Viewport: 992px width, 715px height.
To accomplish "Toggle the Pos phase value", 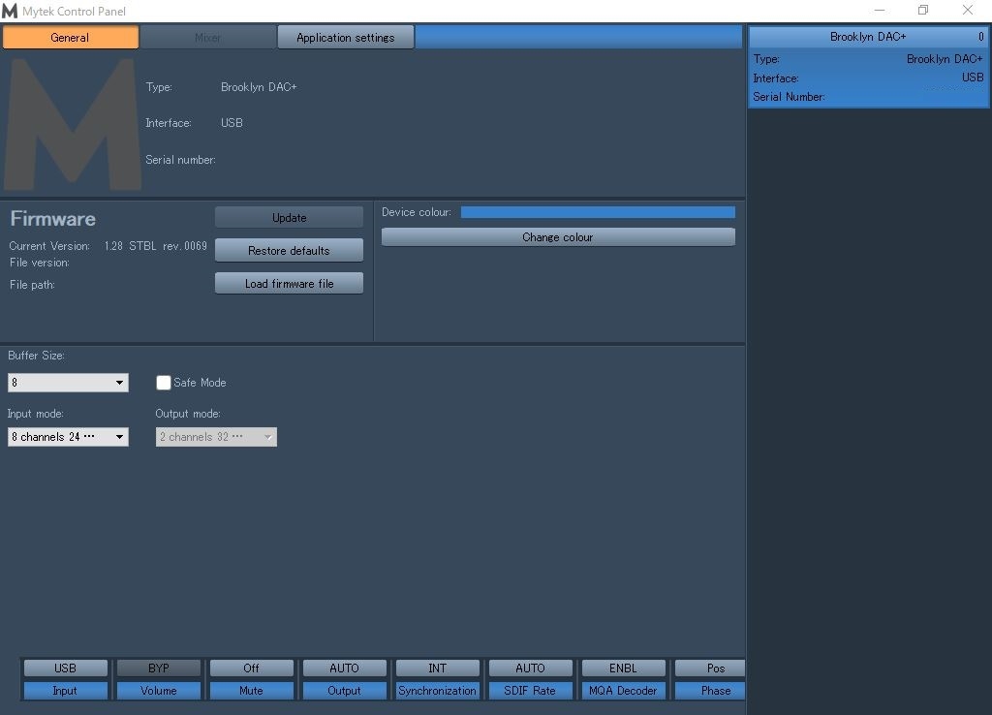I will coord(710,668).
